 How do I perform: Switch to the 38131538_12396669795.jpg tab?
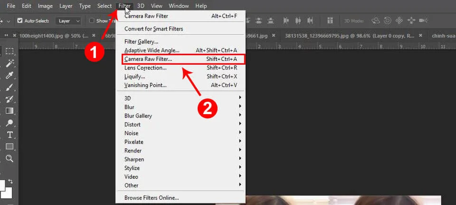tap(350, 36)
